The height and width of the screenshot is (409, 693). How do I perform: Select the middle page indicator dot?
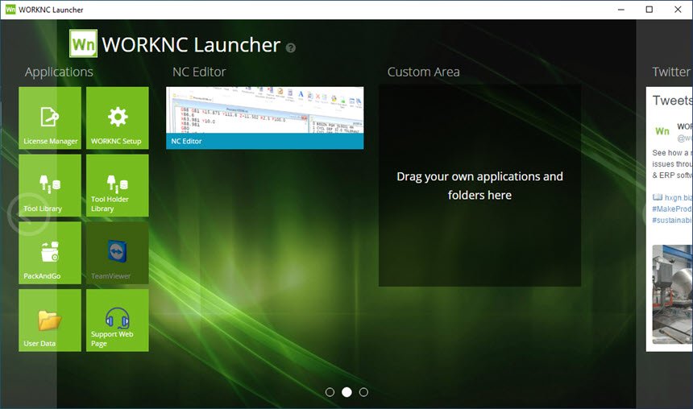click(x=347, y=392)
